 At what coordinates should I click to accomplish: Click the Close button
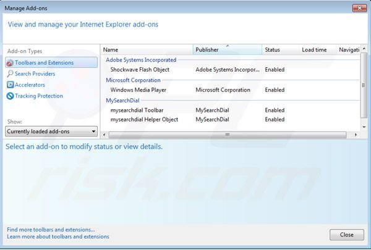(x=347, y=235)
